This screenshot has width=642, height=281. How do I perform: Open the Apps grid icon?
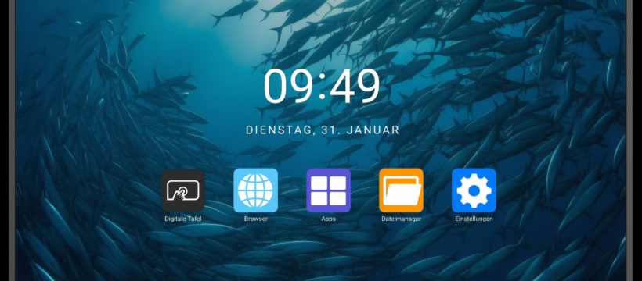[x=328, y=190]
